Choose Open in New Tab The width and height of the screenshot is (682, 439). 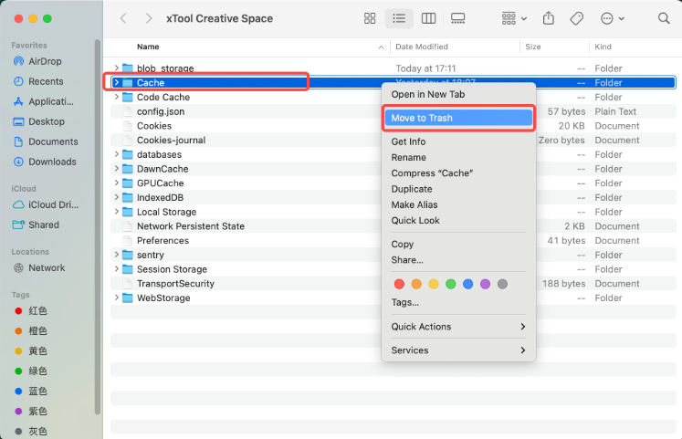(458, 94)
